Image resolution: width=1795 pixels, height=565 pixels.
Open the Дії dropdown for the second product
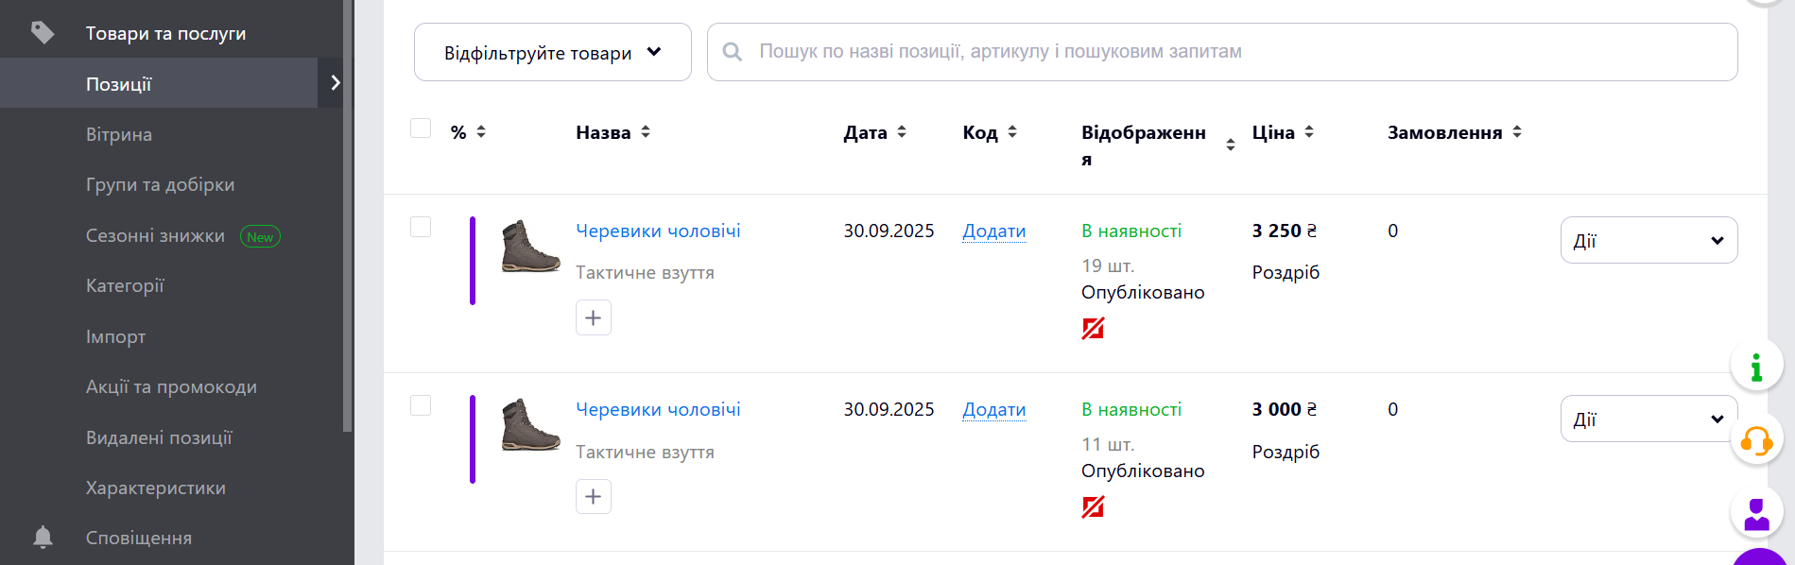(x=1648, y=419)
